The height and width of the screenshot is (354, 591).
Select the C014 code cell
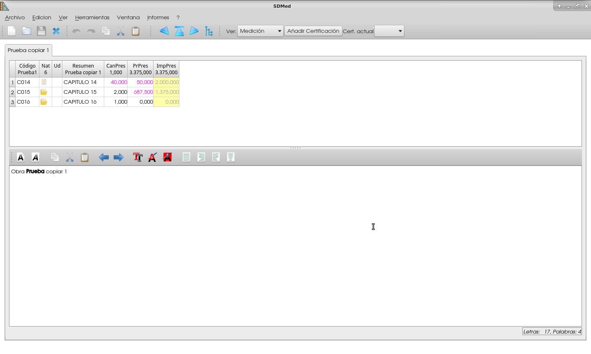pyautogui.click(x=27, y=82)
